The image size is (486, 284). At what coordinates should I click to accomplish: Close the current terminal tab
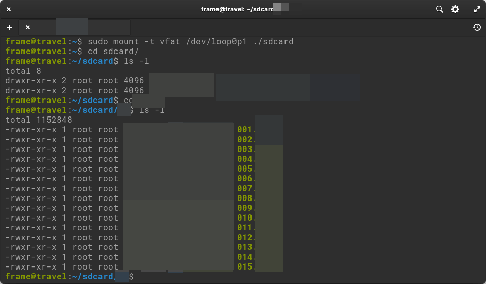pyautogui.click(x=28, y=27)
